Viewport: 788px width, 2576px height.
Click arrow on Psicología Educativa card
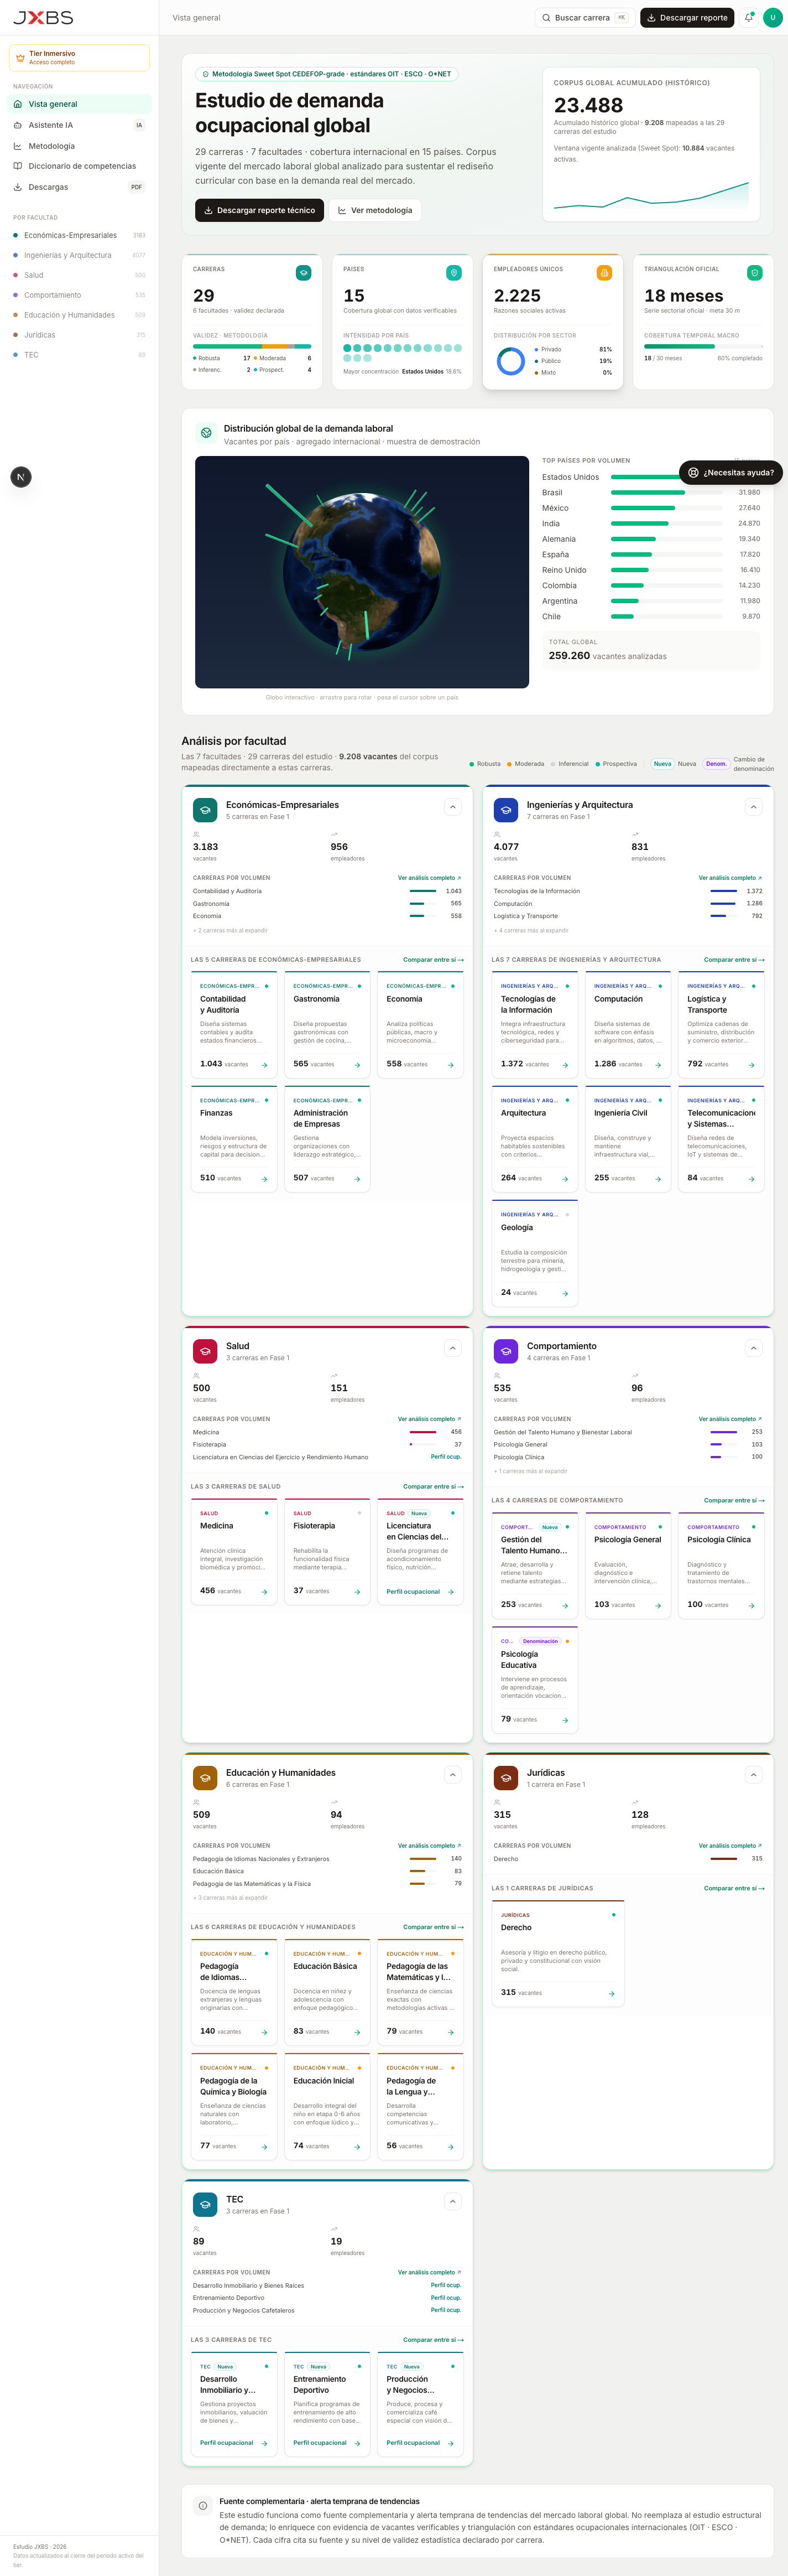pyautogui.click(x=565, y=1721)
